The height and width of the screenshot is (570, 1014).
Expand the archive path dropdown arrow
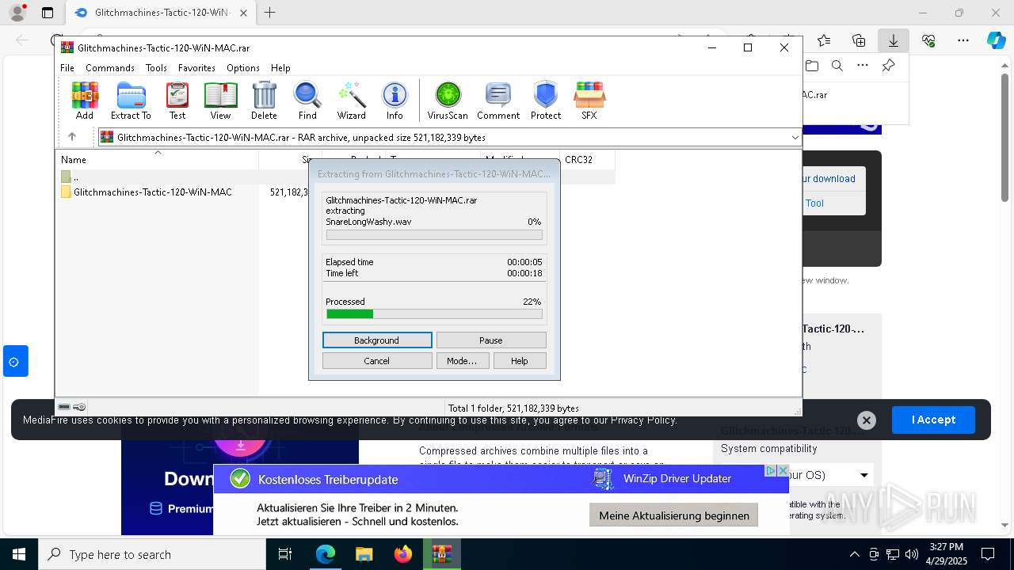click(795, 138)
